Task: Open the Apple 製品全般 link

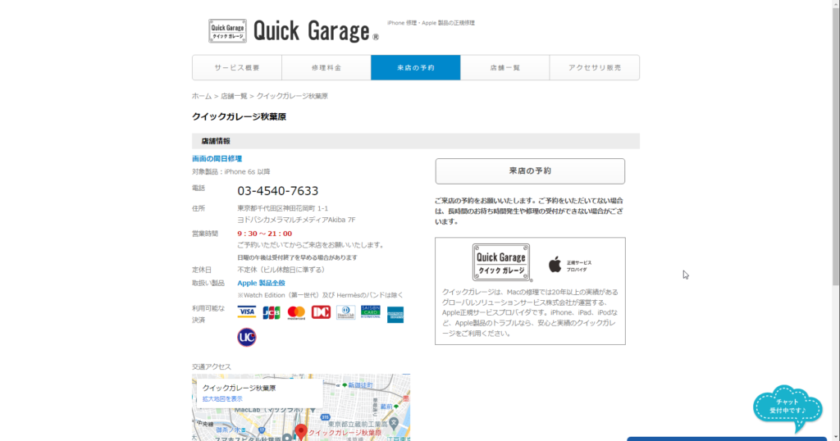Action: click(261, 283)
